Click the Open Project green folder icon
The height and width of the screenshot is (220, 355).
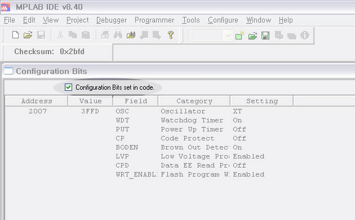click(x=252, y=36)
